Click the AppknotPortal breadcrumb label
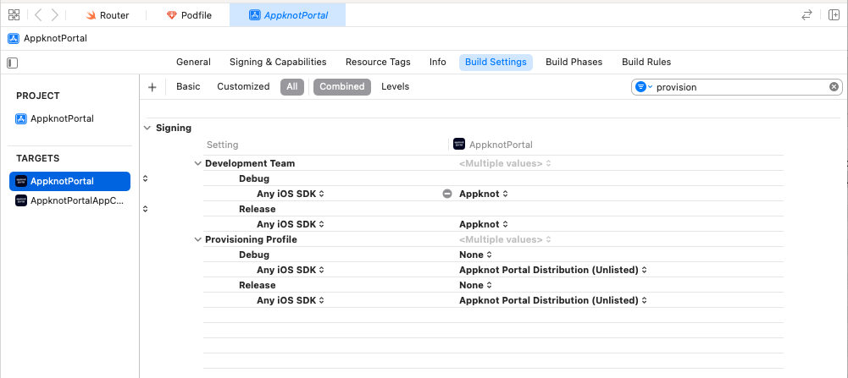The image size is (848, 378). 55,38
